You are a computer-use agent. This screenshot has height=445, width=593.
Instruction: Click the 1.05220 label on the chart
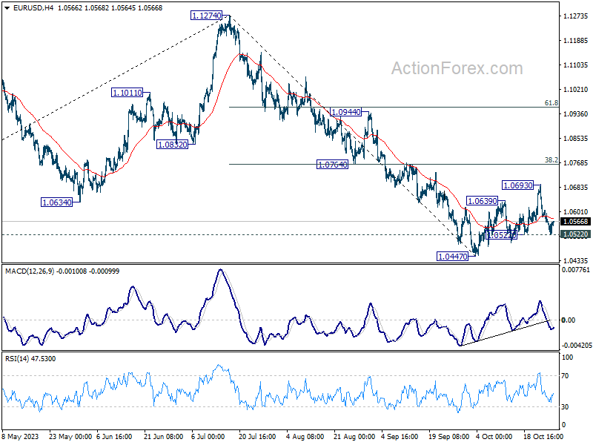click(501, 235)
